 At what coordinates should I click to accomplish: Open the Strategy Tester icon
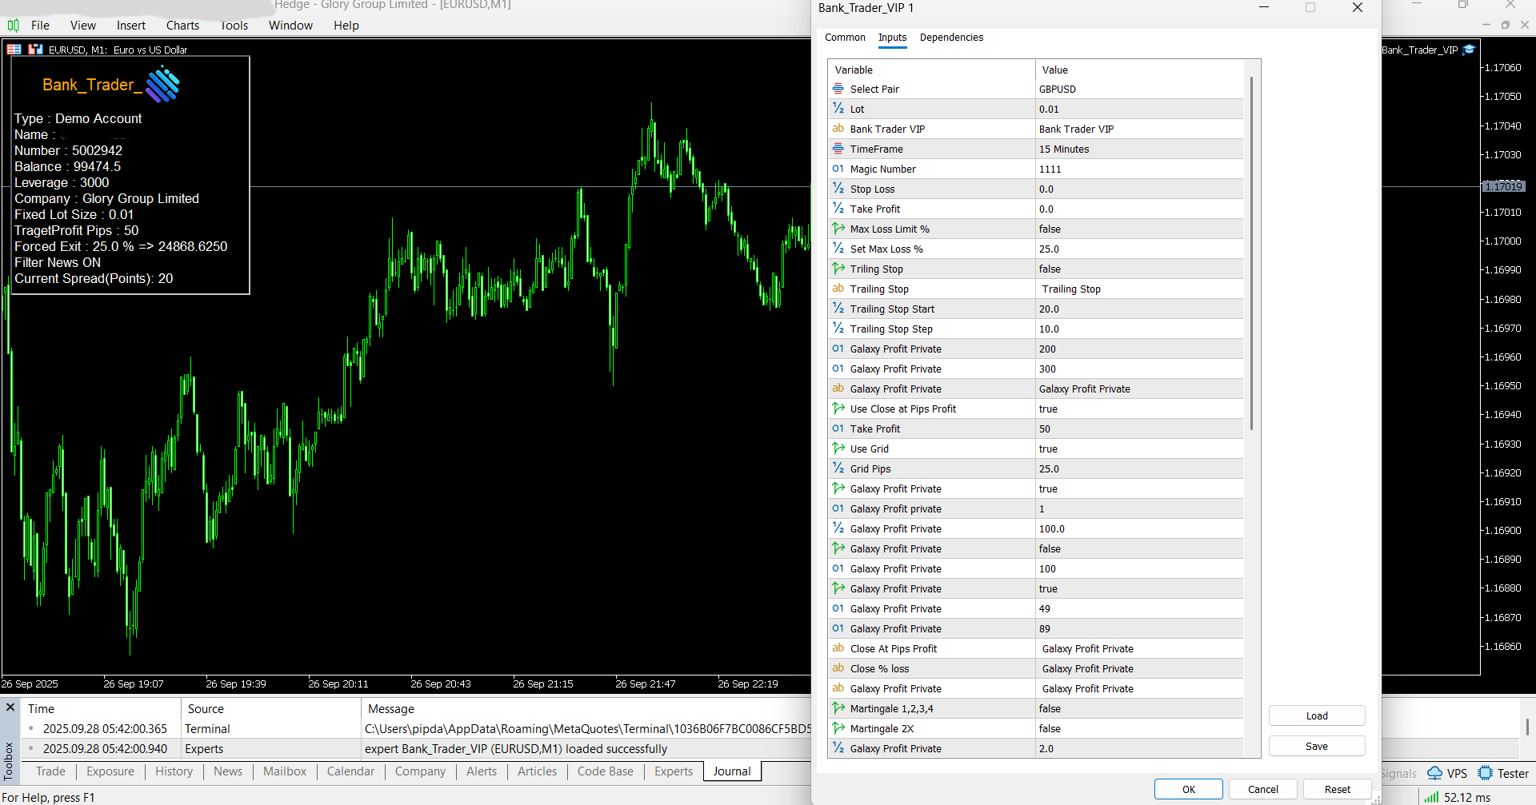tap(1486, 773)
